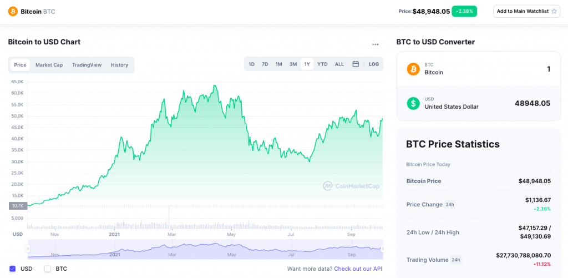This screenshot has height=278, width=568.
Task: Click the BTC to USD Converter heading
Action: [435, 42]
